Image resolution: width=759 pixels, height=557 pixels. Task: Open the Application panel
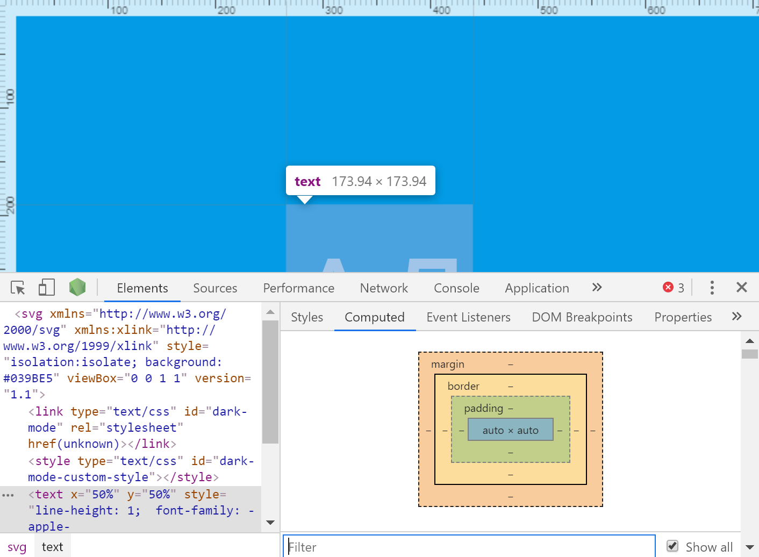536,288
